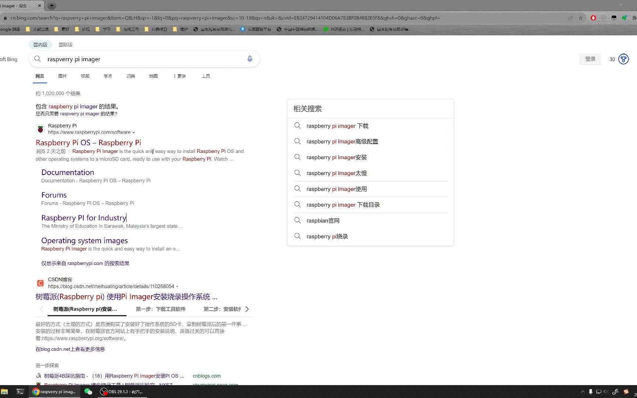The width and height of the screenshot is (637, 398).
Task: Select the 地图 search tab
Action: 153,76
